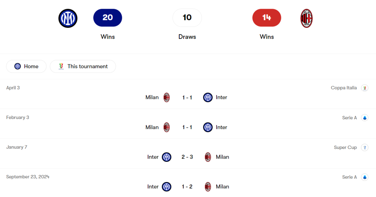The width and height of the screenshot is (376, 197).
Task: Click Milan crest in the April 3 match
Action: [x=167, y=97]
